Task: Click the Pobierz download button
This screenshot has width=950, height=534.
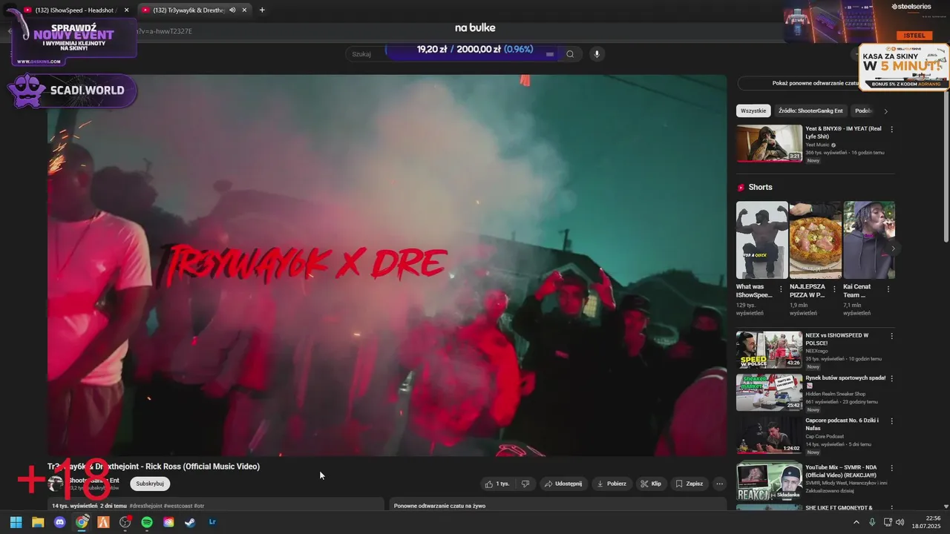Action: [611, 484]
